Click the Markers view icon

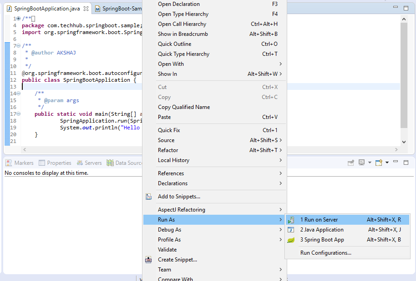coord(8,163)
